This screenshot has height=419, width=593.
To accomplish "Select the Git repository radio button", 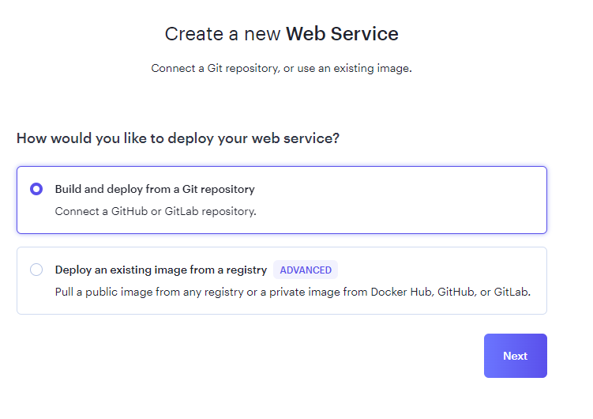I will (36, 189).
